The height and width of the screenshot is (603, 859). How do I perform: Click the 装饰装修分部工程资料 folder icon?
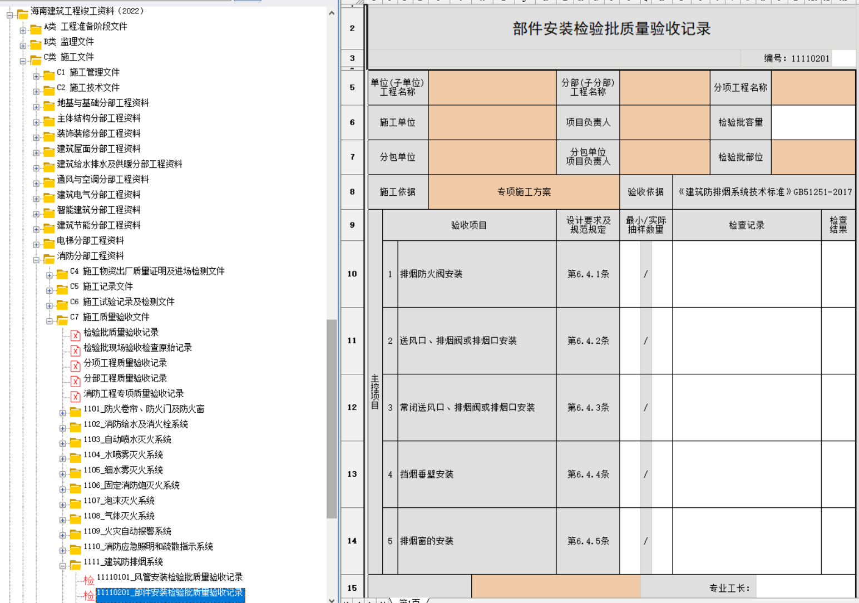coord(49,136)
